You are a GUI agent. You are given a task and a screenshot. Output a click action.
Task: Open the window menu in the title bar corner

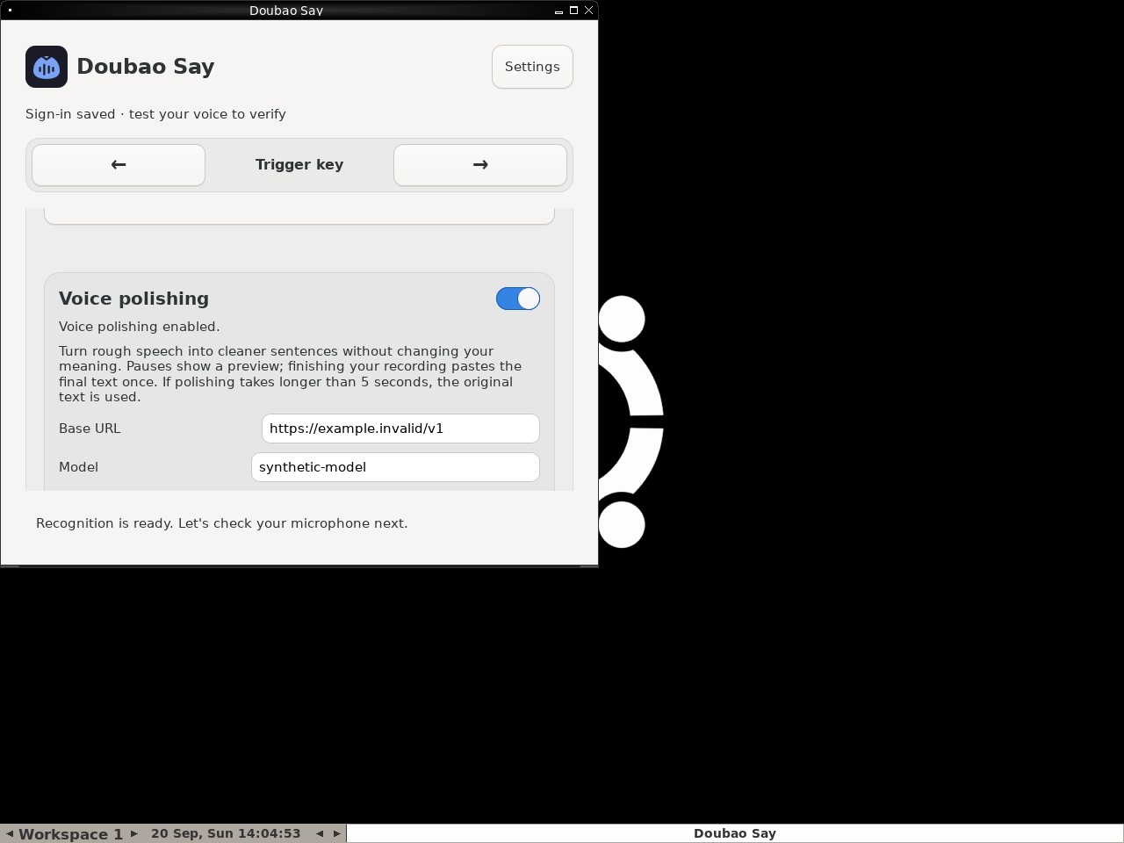point(10,11)
